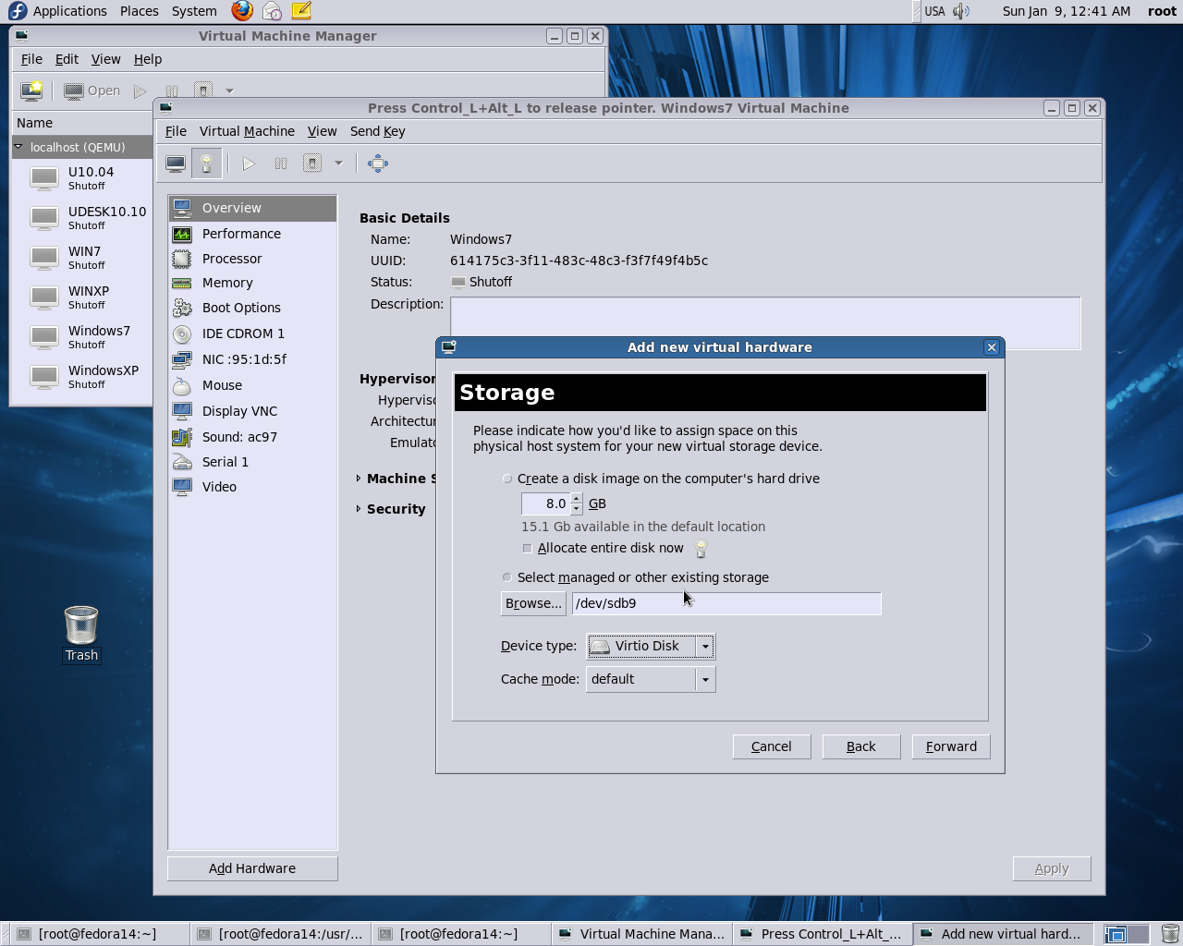Click the Open button in Virtual Machine Manager
This screenshot has width=1183, height=946.
click(x=92, y=91)
